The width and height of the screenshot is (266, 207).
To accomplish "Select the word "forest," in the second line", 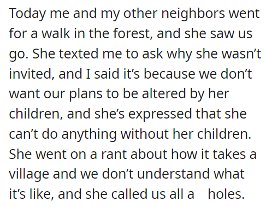I will (133, 33).
